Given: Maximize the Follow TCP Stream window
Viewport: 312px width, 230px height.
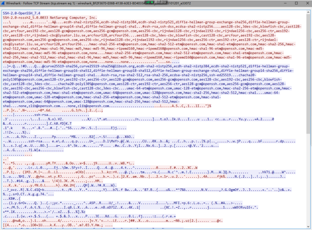Looking at the screenshot, I should pos(296,3).
